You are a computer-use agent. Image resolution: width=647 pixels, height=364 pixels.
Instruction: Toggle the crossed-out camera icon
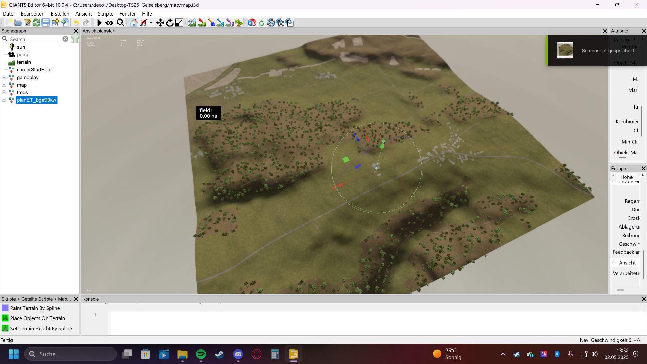click(143, 23)
